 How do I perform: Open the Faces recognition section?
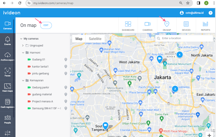[7, 72]
